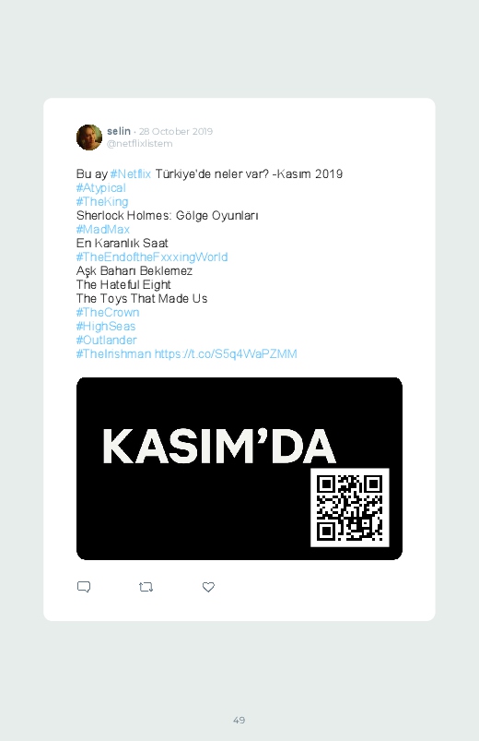
Task: Click the 28 October 2019 timestamp
Action: coord(176,131)
